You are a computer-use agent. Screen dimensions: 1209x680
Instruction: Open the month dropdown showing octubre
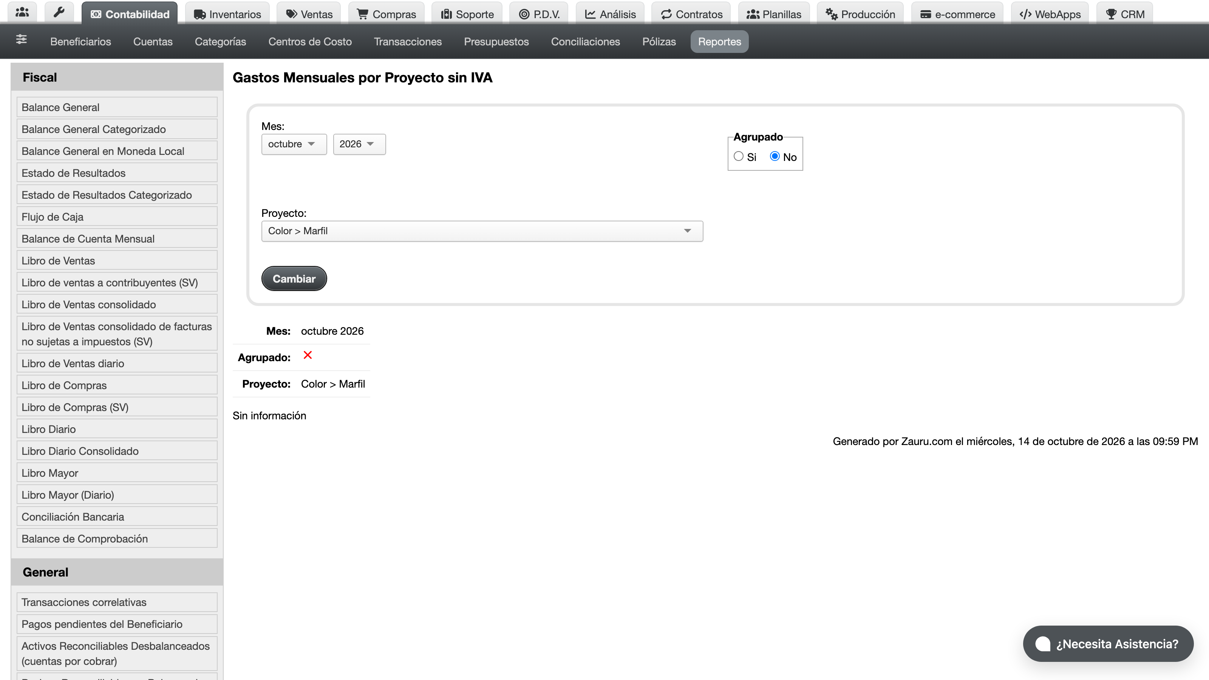[x=294, y=144]
